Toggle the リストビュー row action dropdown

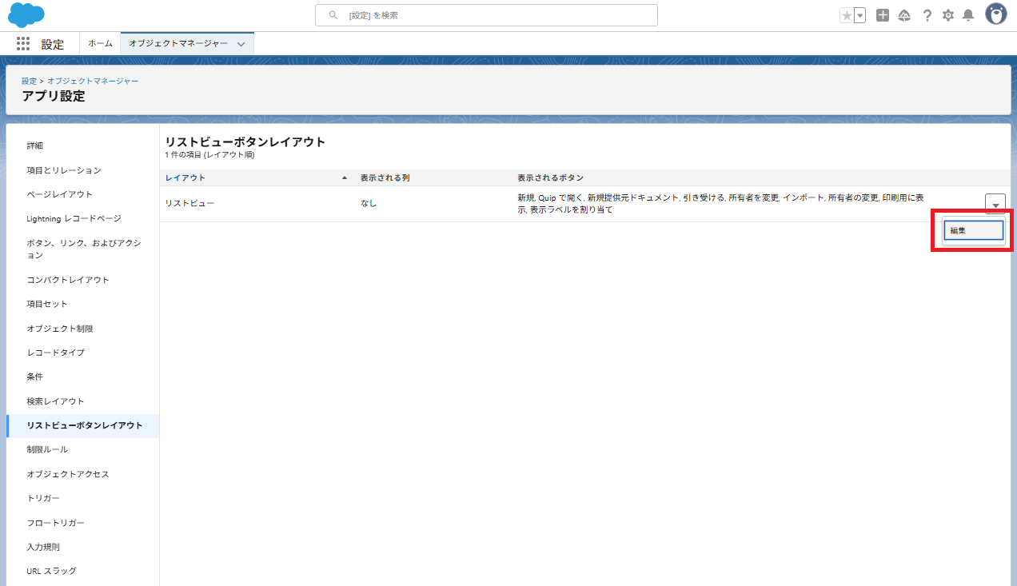[x=995, y=204]
